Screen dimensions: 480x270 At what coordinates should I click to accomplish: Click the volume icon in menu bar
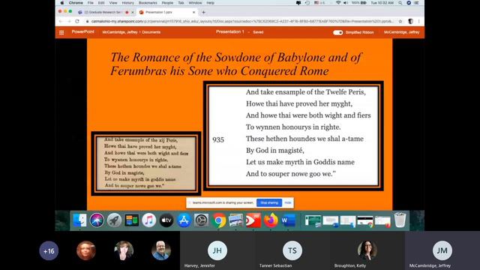tap(346, 3)
